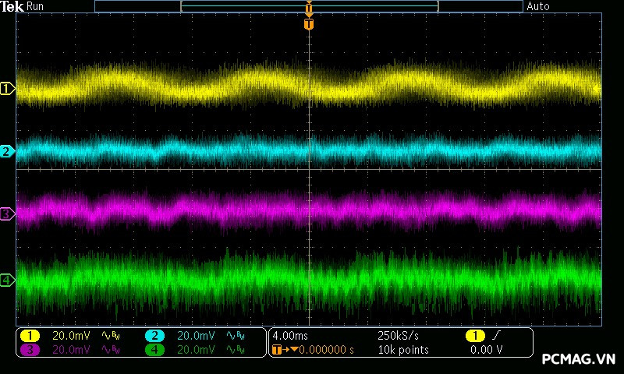This screenshot has height=374, width=624.
Task: Click channel 1 bandwidth limit coupling icon
Action: click(111, 336)
